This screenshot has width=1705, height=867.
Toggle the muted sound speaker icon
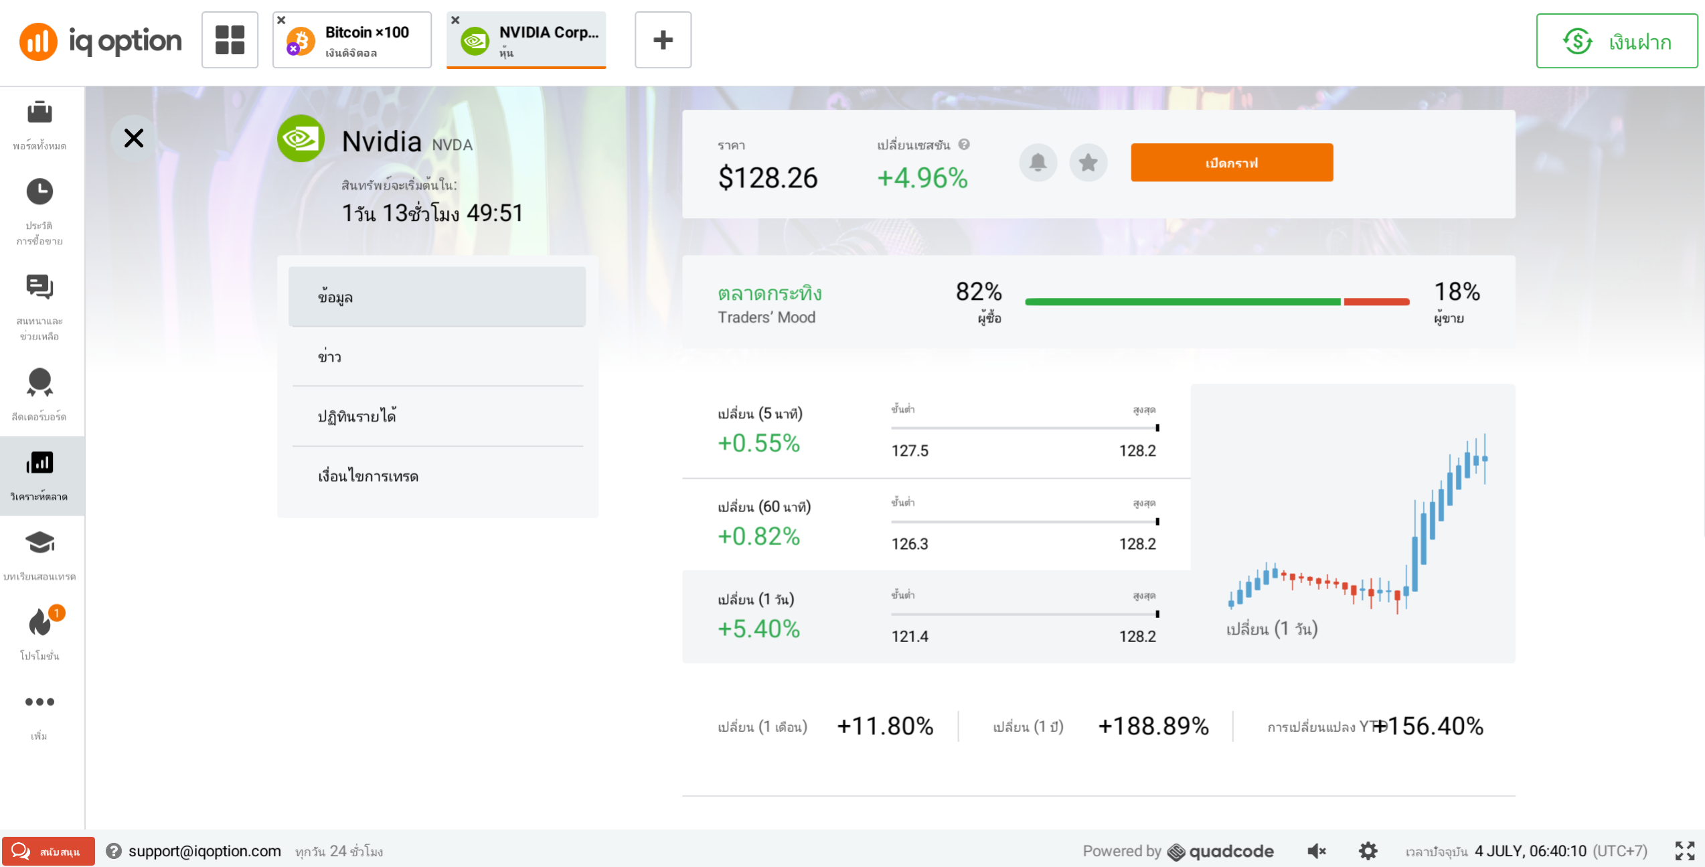point(1316,851)
